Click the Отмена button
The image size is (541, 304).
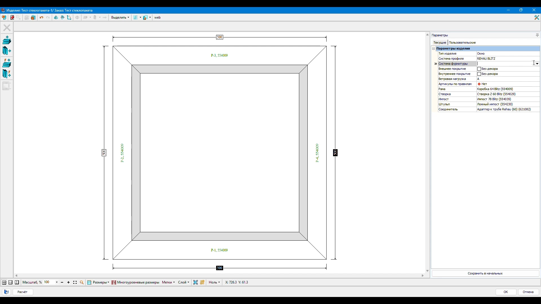click(529, 292)
